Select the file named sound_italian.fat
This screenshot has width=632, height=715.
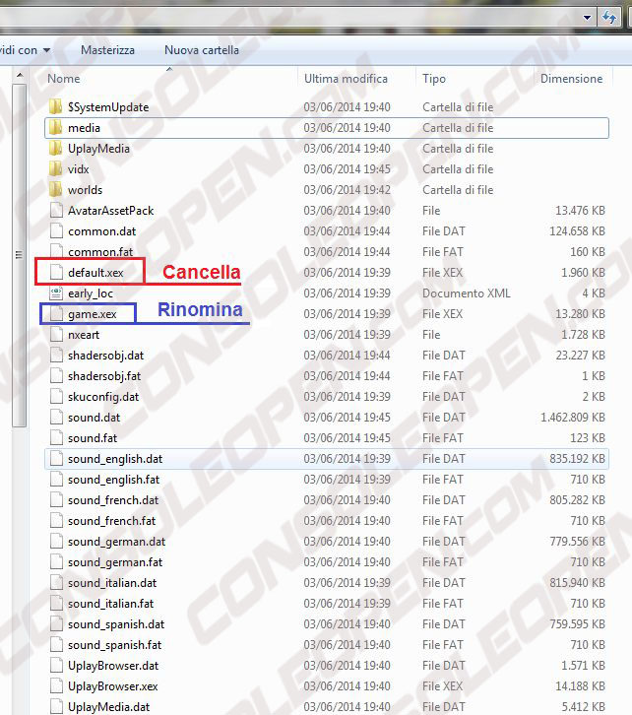pos(110,604)
